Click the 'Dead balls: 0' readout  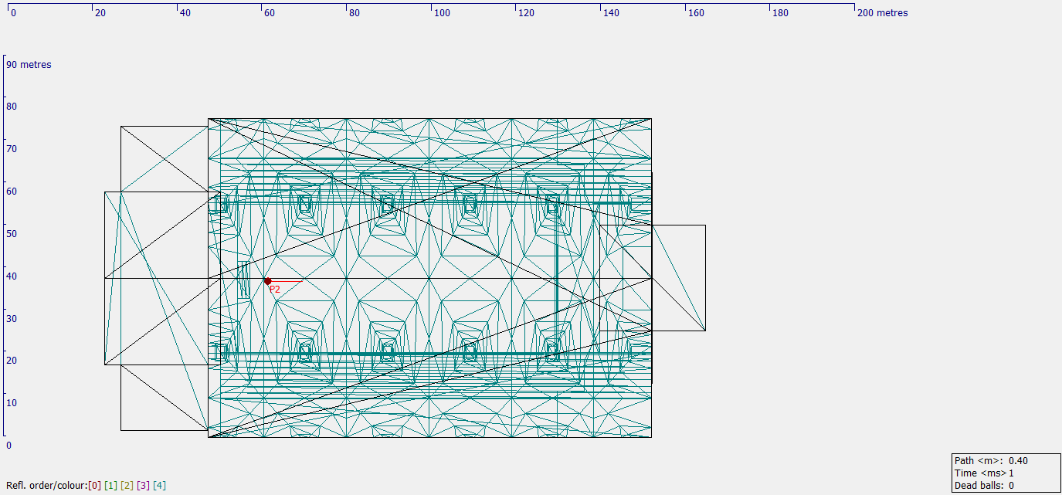(984, 486)
